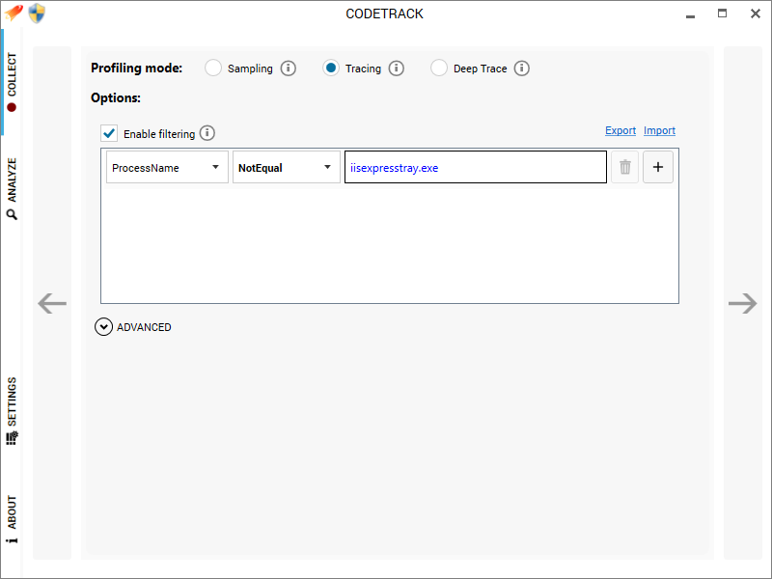Go back with the left arrow
772x579 pixels.
click(52, 303)
